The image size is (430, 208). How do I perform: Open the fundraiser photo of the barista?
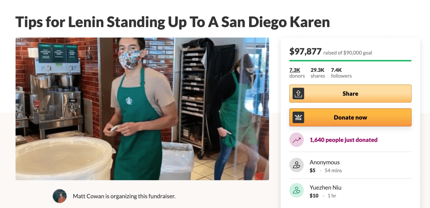(142, 109)
